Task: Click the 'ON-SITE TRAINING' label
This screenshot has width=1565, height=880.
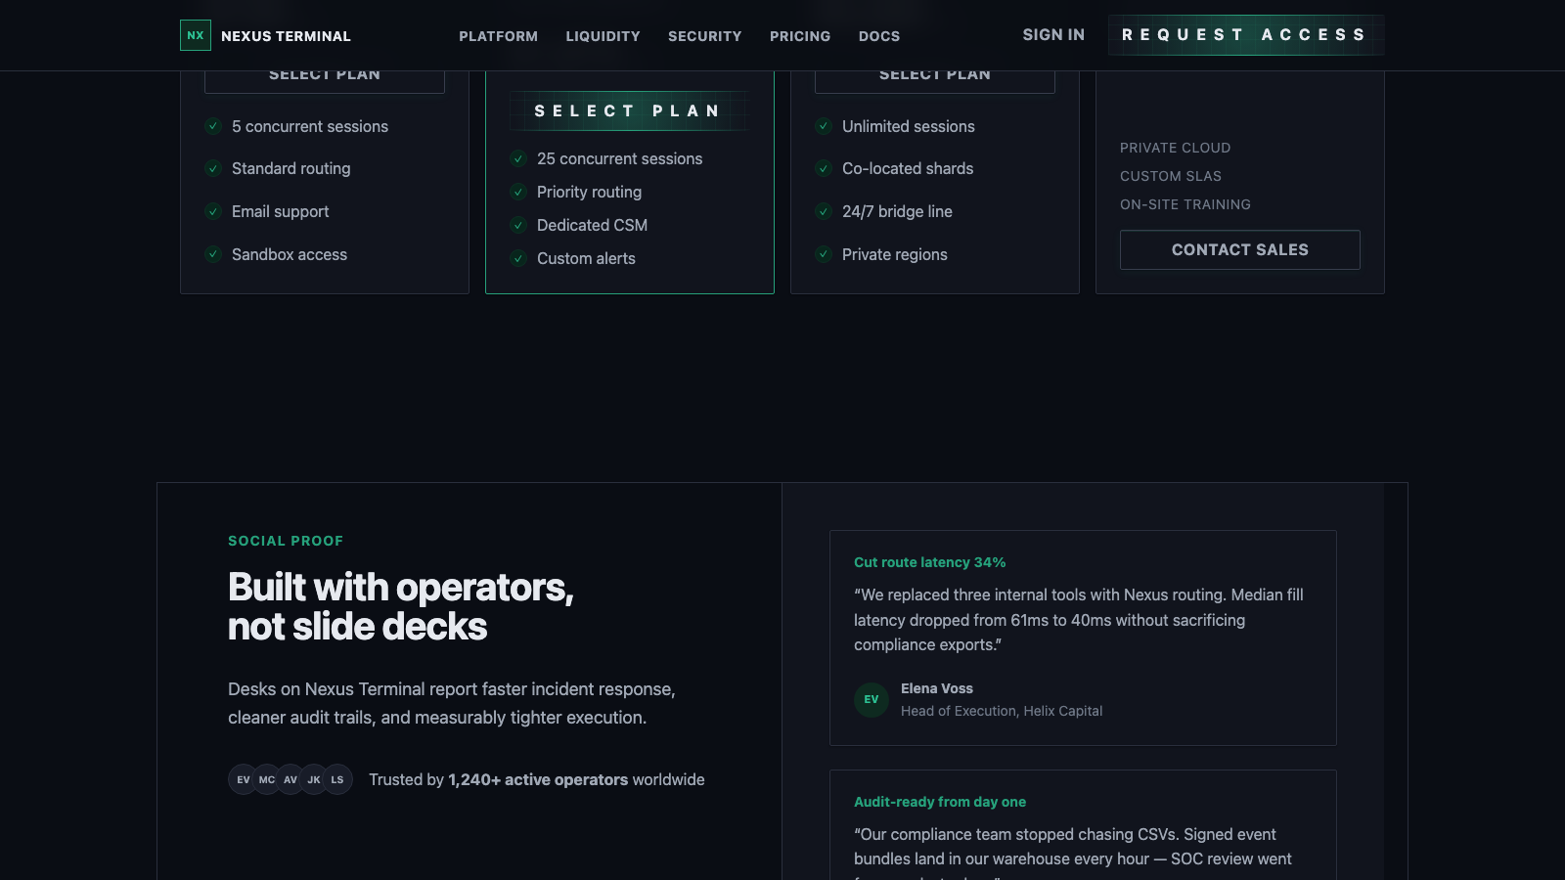Action: tap(1185, 204)
